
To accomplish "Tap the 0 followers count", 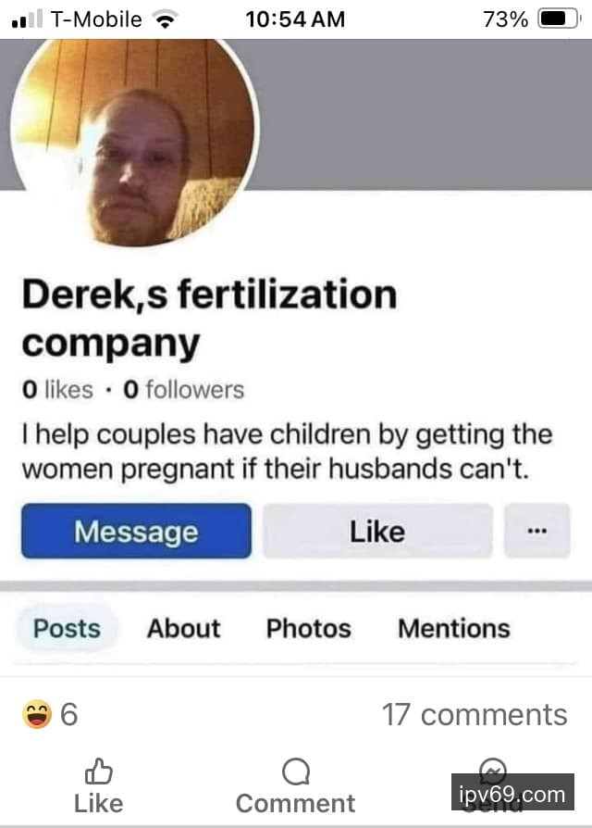I will (183, 390).
